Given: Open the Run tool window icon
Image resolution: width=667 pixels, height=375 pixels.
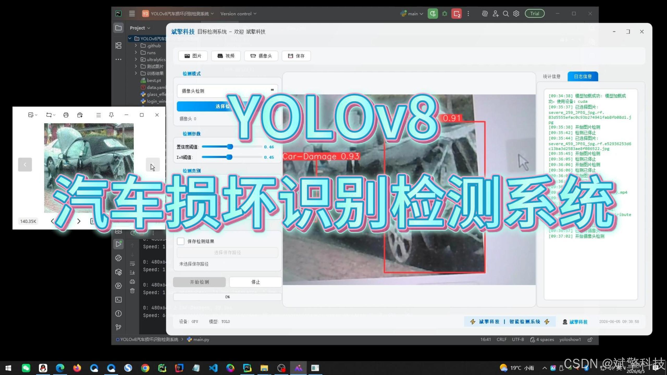Looking at the screenshot, I should (119, 244).
